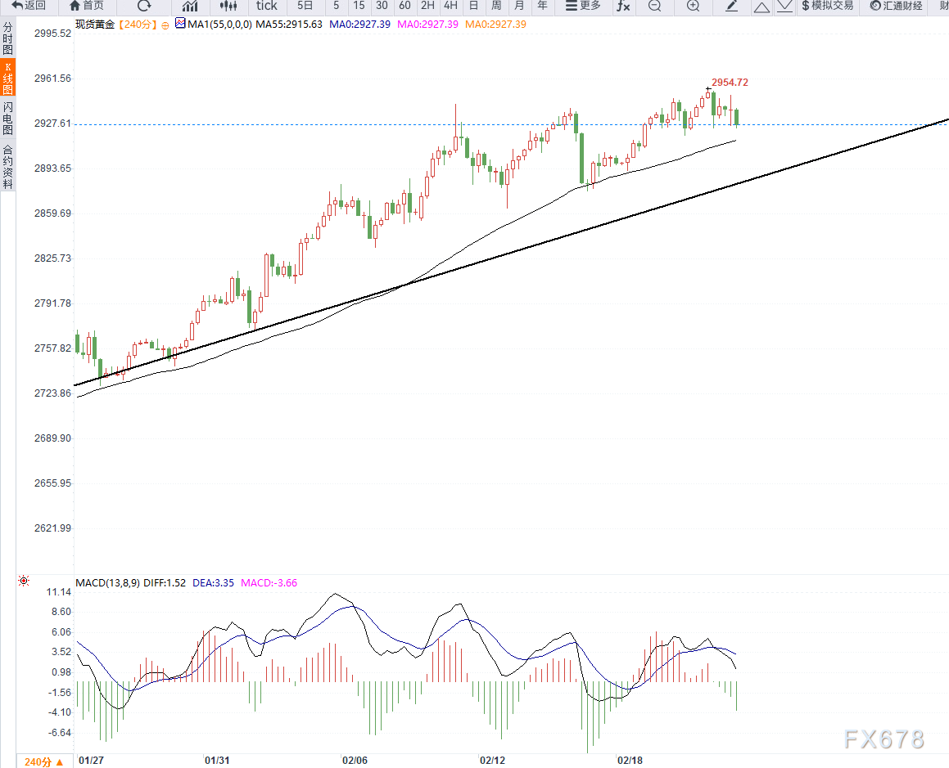
Task: Select the pencil drawing tool
Action: click(x=732, y=6)
